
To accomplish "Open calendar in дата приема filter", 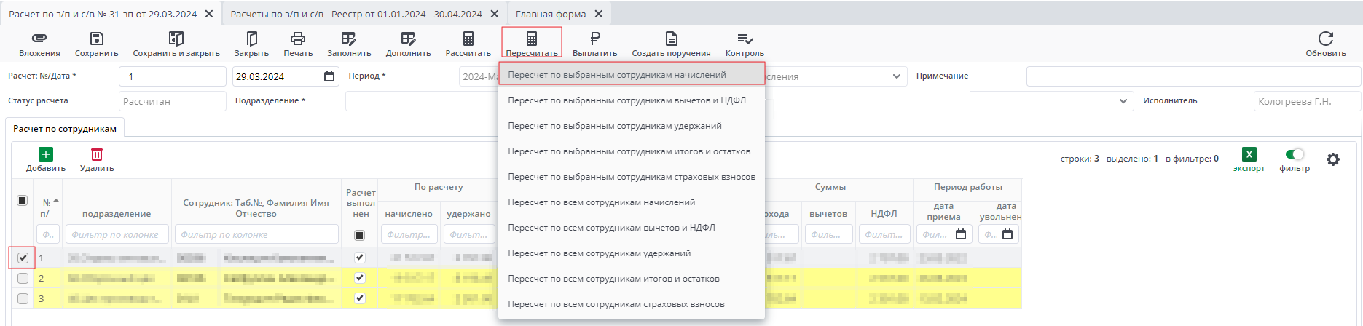I will [x=961, y=234].
